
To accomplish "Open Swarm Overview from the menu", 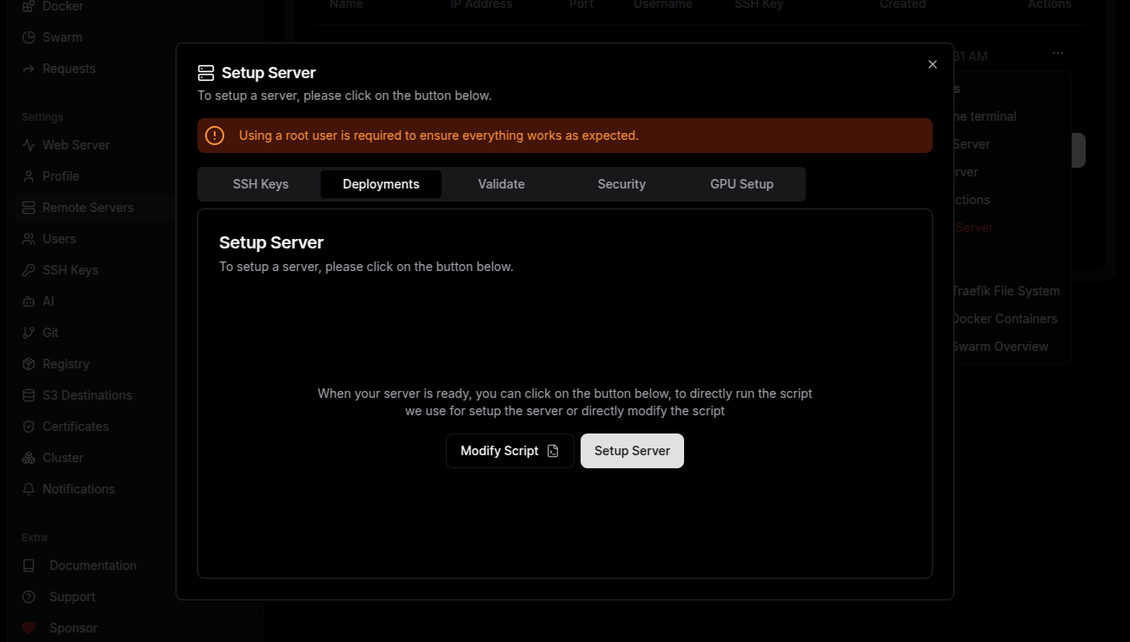I will [1000, 346].
